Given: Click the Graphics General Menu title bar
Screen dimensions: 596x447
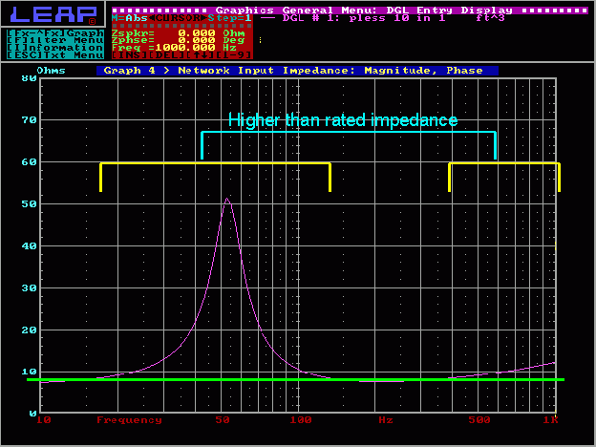Looking at the screenshot, I should (x=350, y=11).
